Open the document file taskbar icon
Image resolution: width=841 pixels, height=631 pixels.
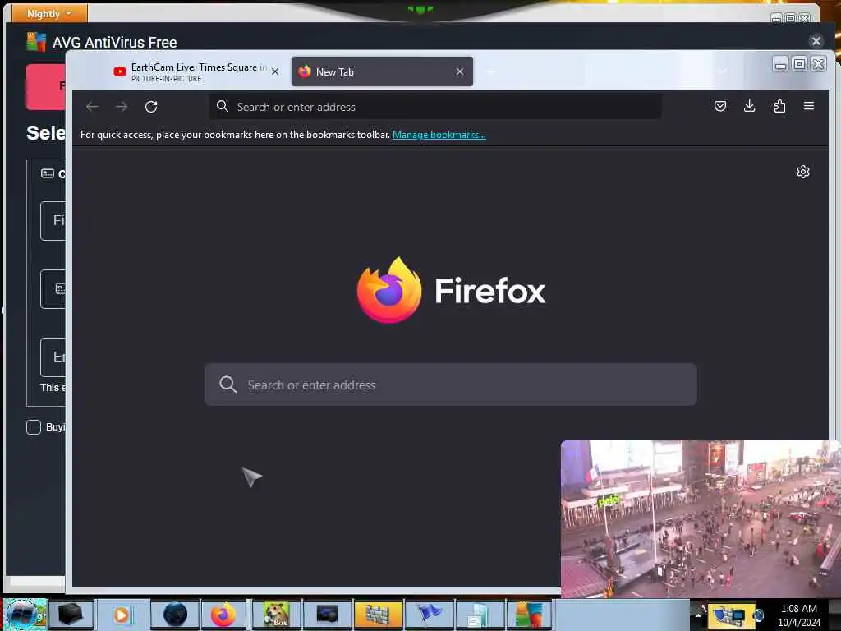479,615
